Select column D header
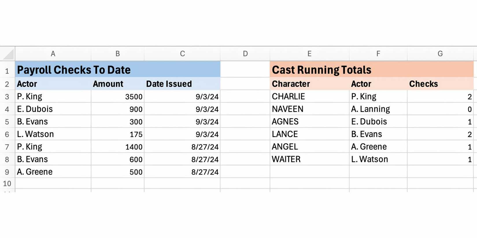 [x=245, y=54]
